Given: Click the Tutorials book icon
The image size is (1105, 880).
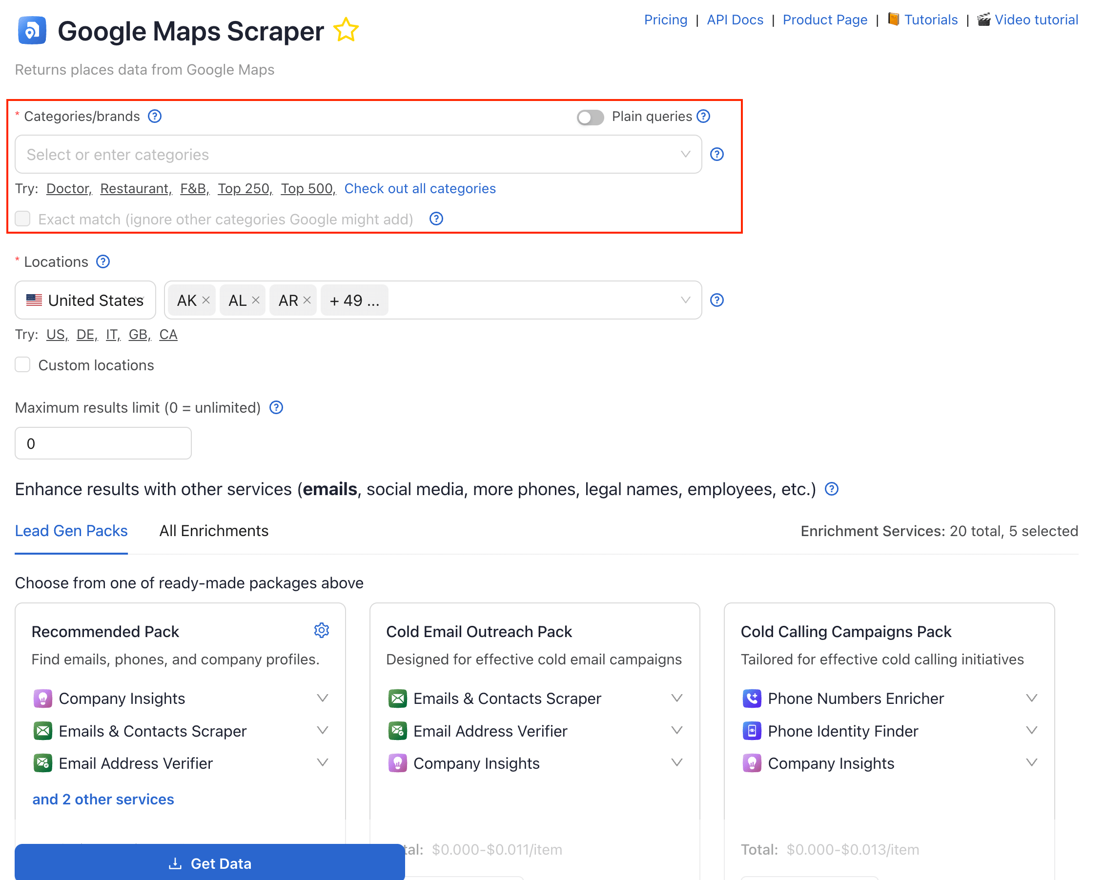Looking at the screenshot, I should (893, 20).
